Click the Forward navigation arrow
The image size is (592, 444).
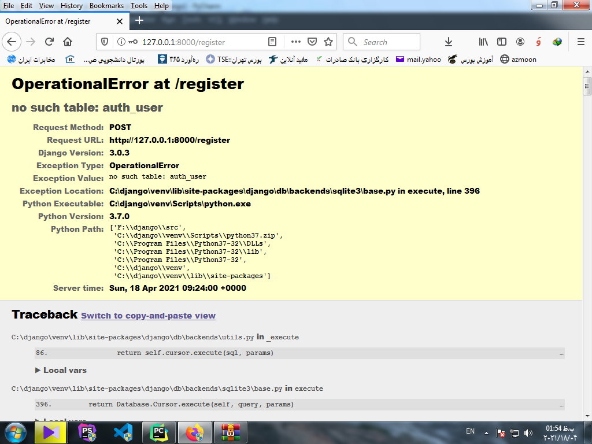click(31, 42)
